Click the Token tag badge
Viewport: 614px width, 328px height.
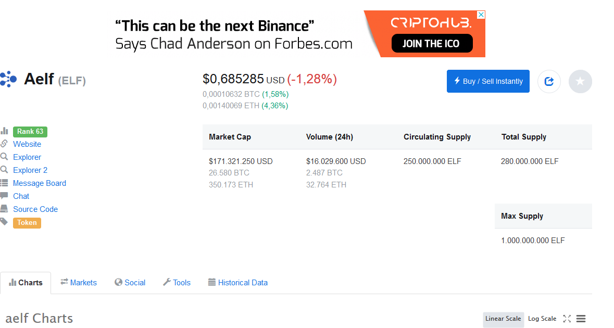[27, 222]
